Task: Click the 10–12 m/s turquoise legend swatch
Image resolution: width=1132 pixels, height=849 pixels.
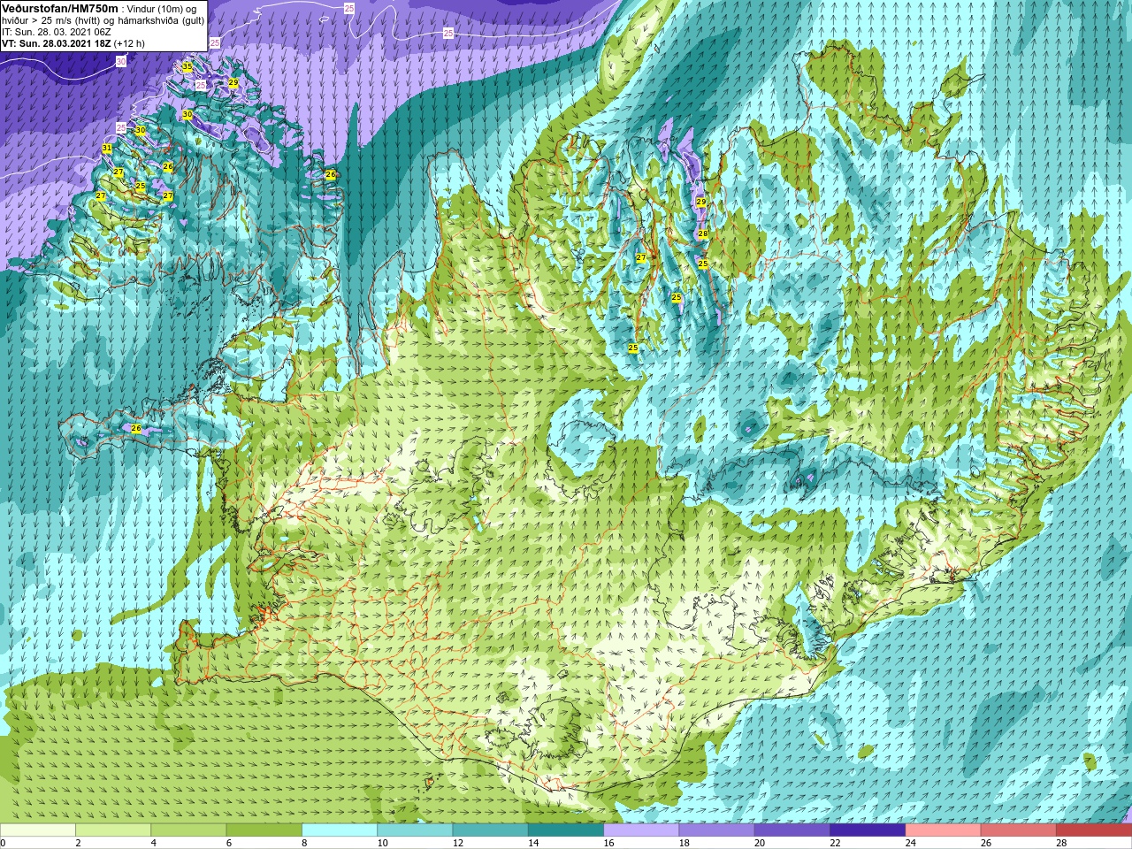Action: (x=415, y=830)
